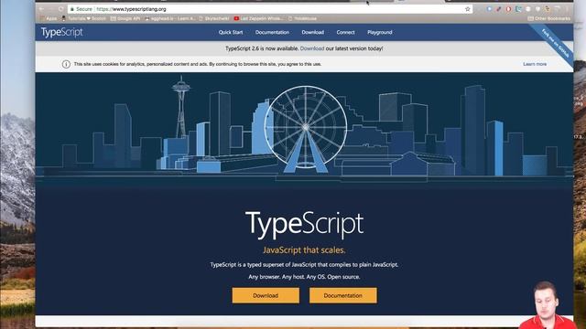Click the red circular extension icon

[x=509, y=9]
